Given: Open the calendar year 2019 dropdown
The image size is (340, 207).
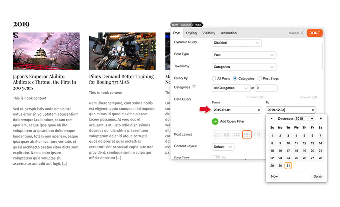Looking at the screenshot, I should coord(304,118).
